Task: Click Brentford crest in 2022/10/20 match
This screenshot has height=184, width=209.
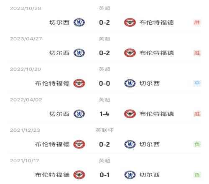Action: [x=79, y=83]
